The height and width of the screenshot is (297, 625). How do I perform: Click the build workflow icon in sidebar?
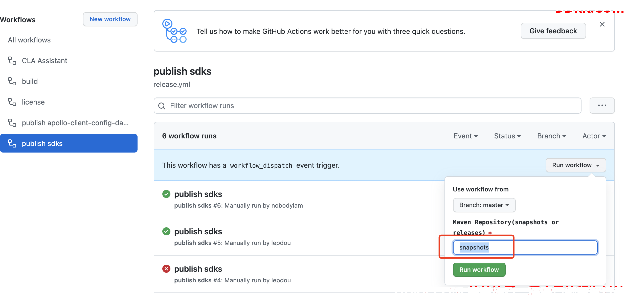point(12,81)
